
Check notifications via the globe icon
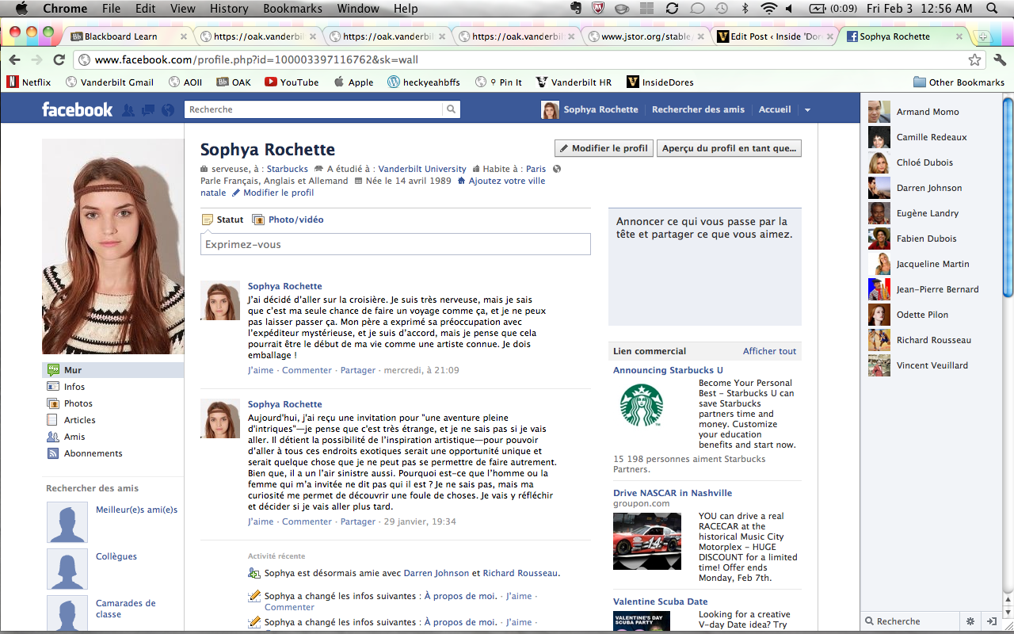coord(166,109)
